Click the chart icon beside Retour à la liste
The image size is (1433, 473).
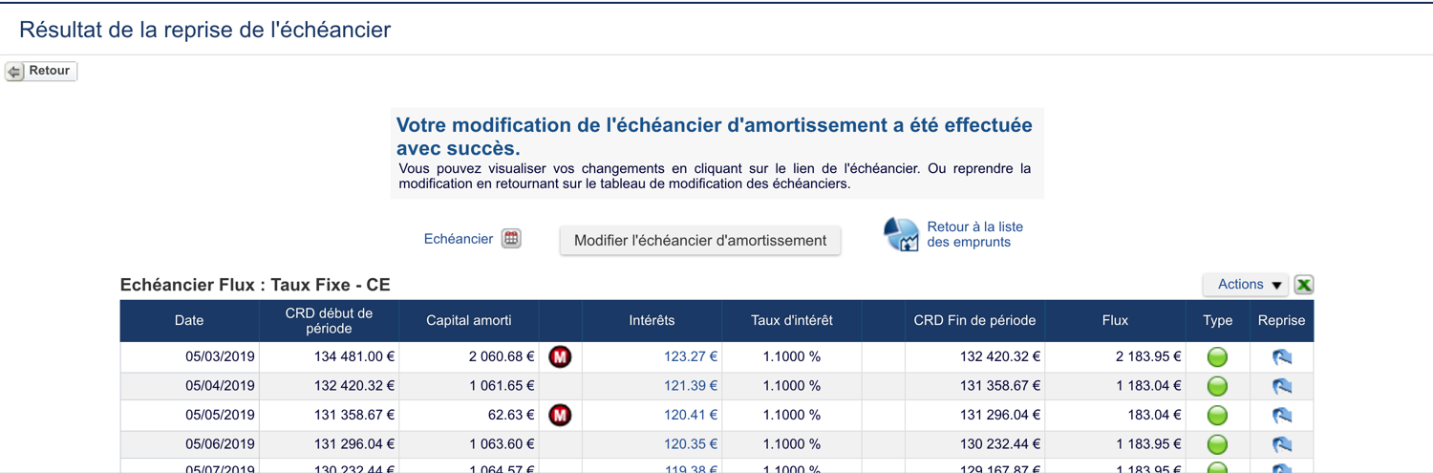901,234
